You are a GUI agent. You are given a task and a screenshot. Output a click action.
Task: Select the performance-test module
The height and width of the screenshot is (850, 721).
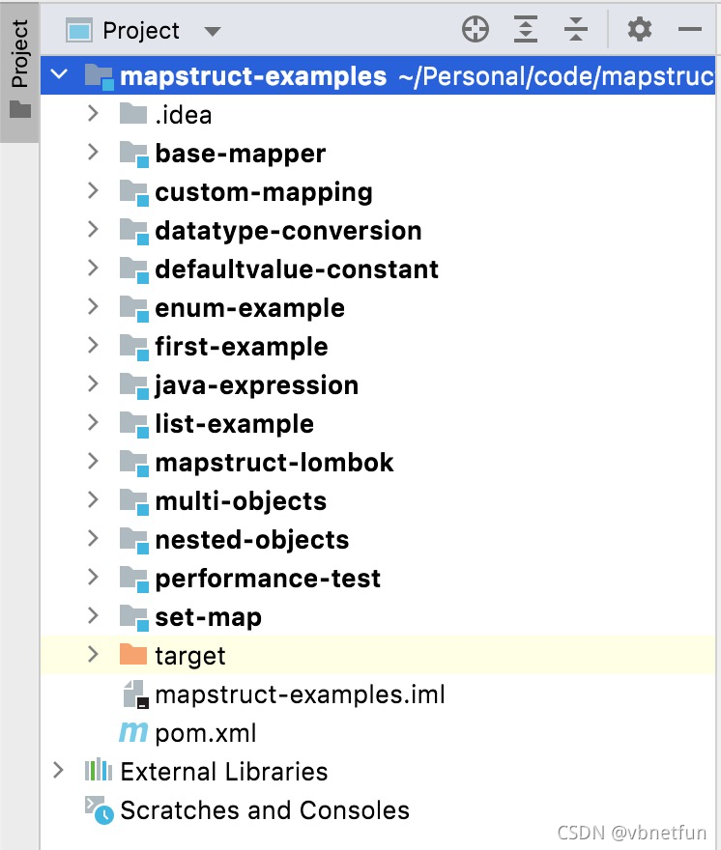pos(267,578)
